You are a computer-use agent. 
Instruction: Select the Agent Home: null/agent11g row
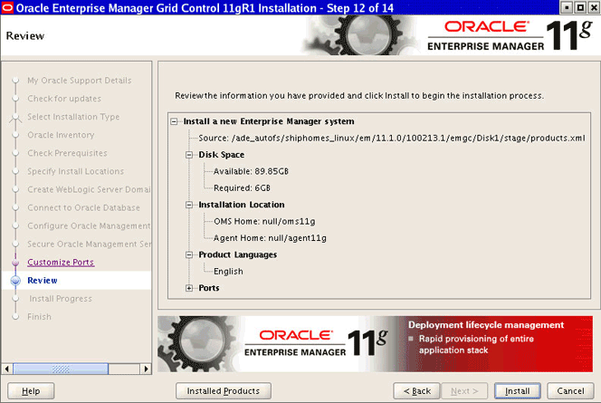click(x=270, y=238)
